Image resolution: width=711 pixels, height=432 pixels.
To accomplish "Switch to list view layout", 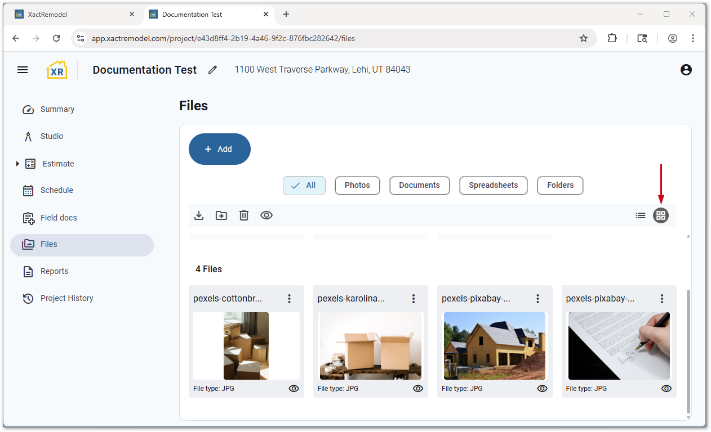I will (641, 215).
